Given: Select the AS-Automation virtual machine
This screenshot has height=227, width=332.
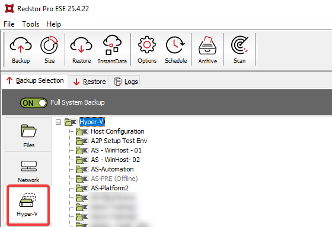Looking at the screenshot, I should (x=112, y=169).
